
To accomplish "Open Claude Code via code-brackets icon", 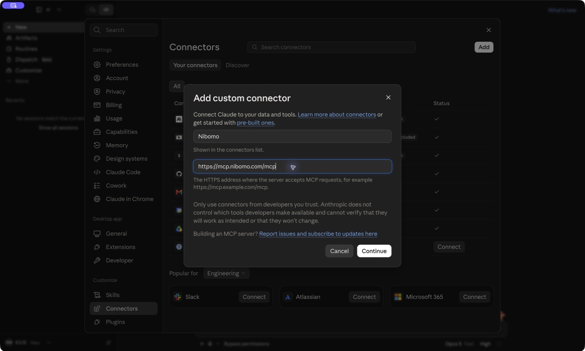I will pos(97,172).
